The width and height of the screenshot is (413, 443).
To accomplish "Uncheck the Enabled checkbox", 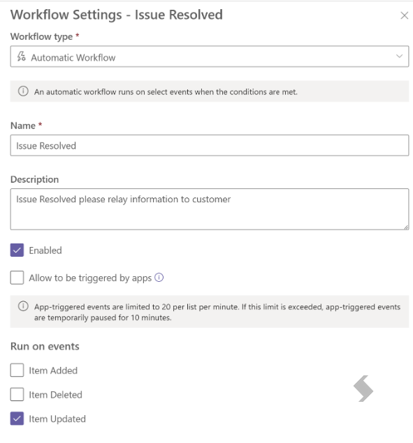I will coord(17,250).
